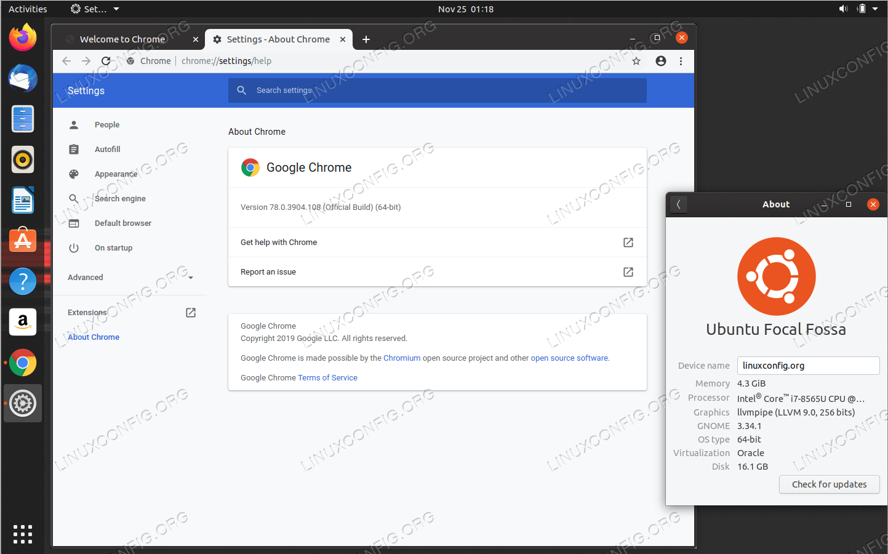Viewport: 888px width, 554px height.
Task: Click the Disk value 16.1 GB
Action: 753,467
